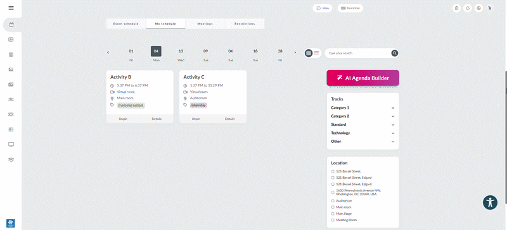Open the hamburger menu
Viewport: 507px width, 230px height.
tap(11, 8)
